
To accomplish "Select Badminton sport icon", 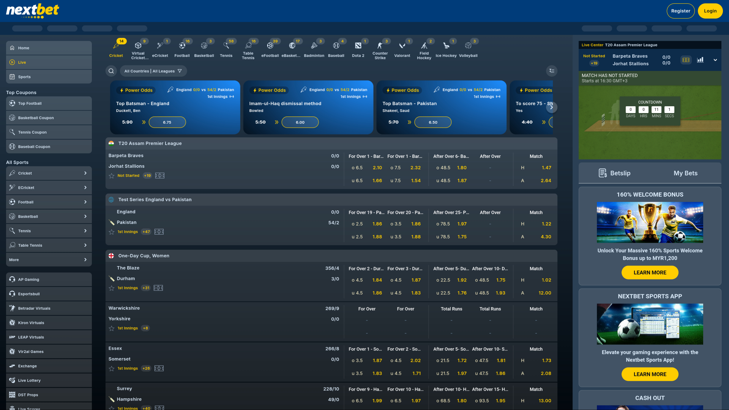I will pyautogui.click(x=314, y=49).
